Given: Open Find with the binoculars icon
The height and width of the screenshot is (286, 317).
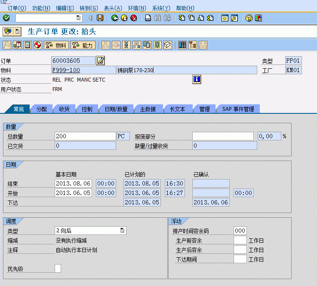Looking at the screenshot, I should pos(157,18).
